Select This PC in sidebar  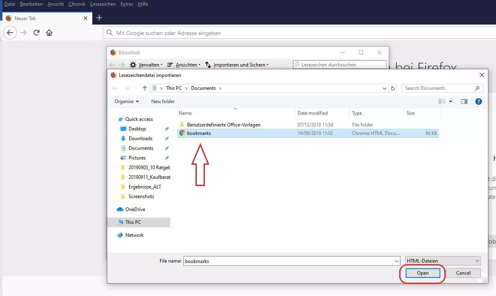(139, 222)
